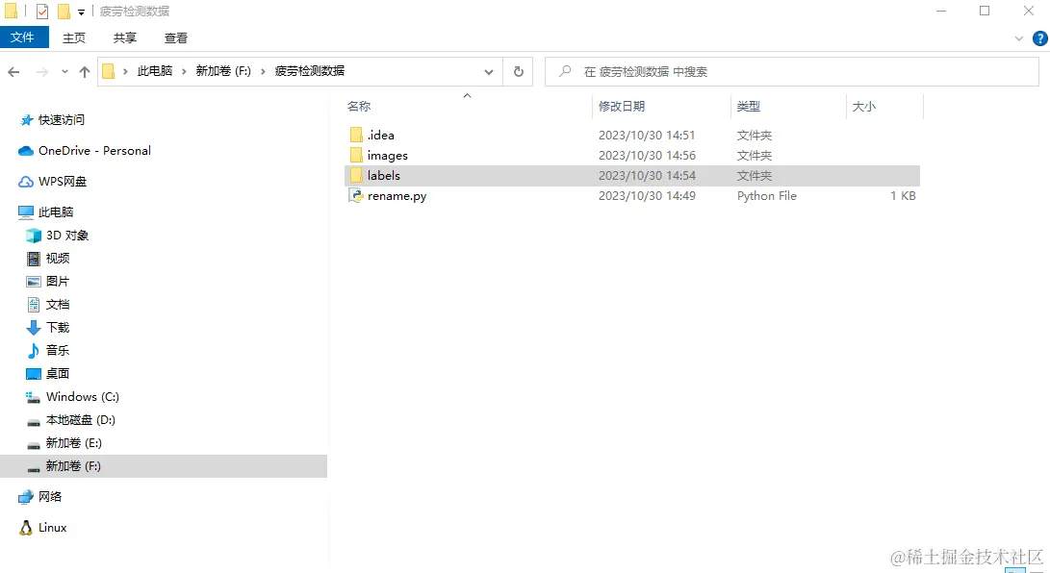Image resolution: width=1050 pixels, height=573 pixels.
Task: Switch to the 共享 ribbon tab
Action: tap(124, 38)
